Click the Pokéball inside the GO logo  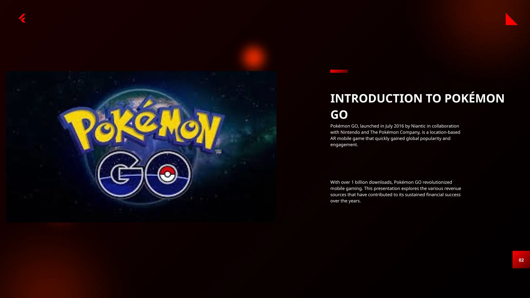click(x=167, y=174)
